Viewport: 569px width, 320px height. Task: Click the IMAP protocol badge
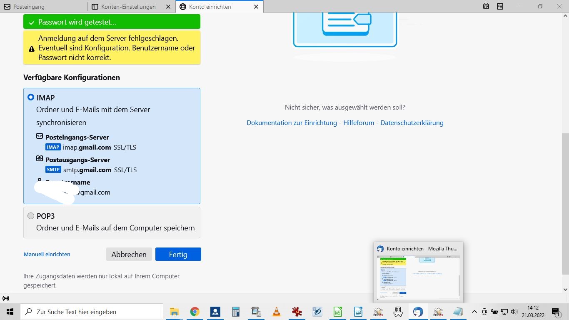[x=53, y=147]
